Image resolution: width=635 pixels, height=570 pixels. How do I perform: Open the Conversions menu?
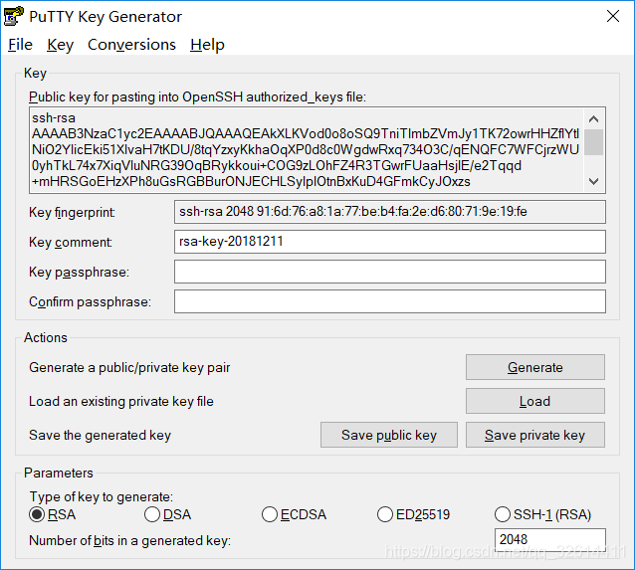pyautogui.click(x=131, y=45)
